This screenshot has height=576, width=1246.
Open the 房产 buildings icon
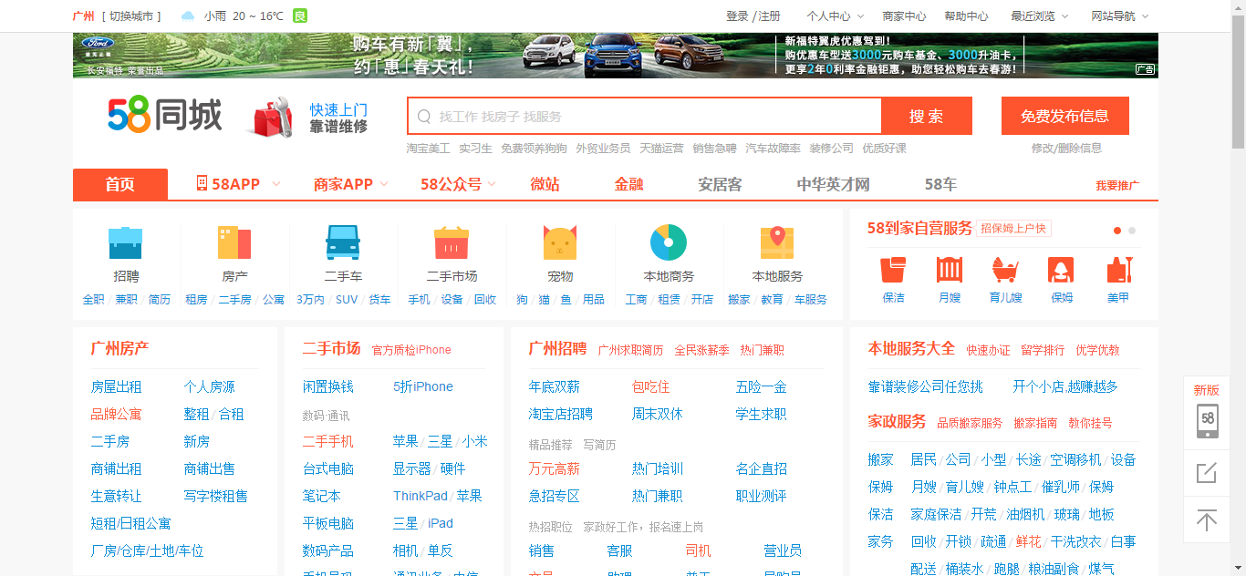coord(234,242)
